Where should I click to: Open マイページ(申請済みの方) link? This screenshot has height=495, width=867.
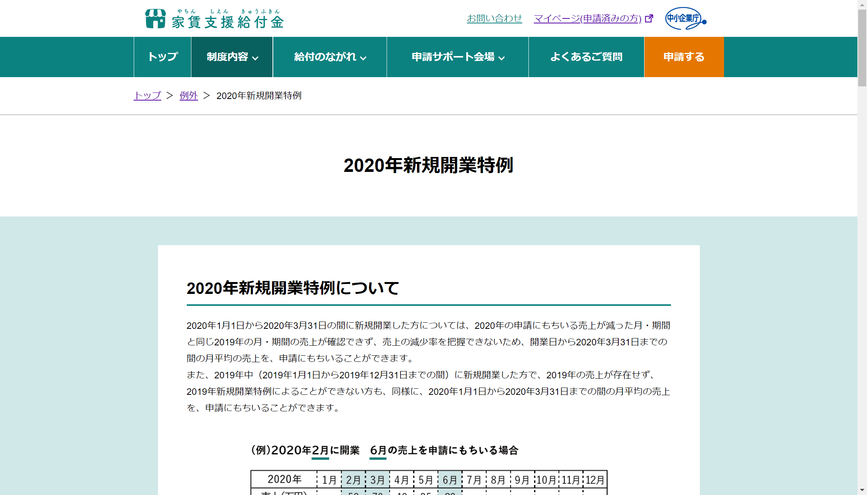tap(588, 18)
